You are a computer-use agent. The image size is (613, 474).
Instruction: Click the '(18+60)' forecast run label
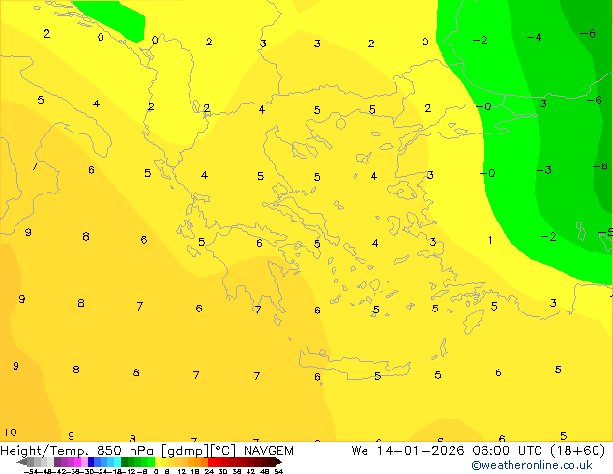click(x=578, y=451)
